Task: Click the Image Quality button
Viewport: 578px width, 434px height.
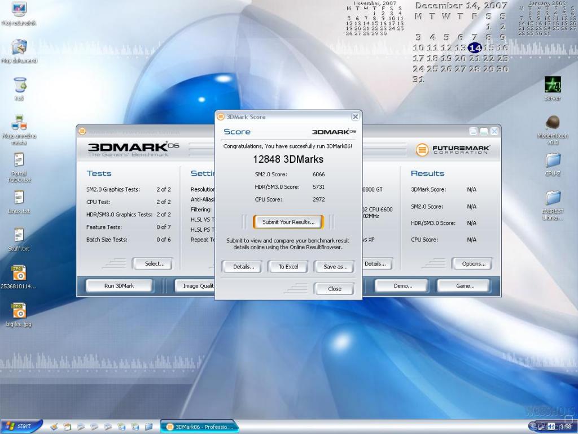Action: (195, 285)
